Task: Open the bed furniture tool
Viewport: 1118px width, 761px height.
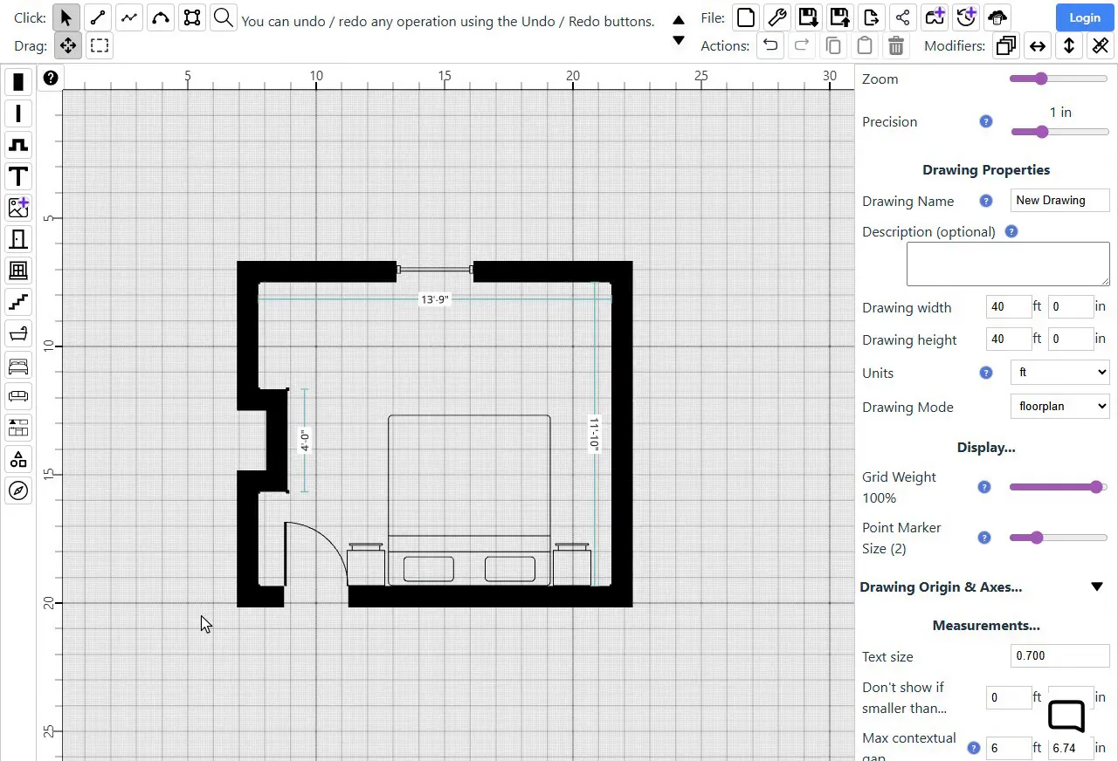Action: (18, 365)
